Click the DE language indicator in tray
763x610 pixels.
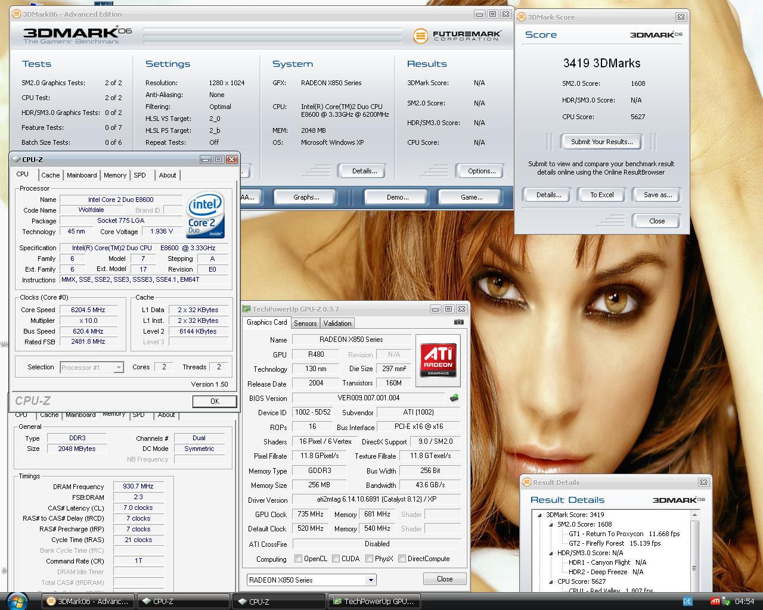[x=687, y=601]
